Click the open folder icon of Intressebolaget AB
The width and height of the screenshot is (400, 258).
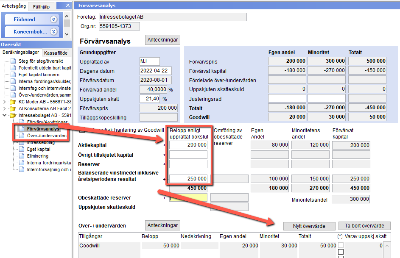click(x=13, y=115)
